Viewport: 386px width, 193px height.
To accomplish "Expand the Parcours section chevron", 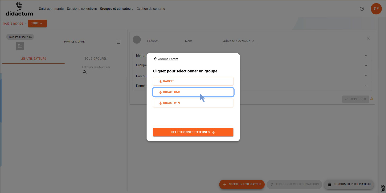I will point(366,76).
